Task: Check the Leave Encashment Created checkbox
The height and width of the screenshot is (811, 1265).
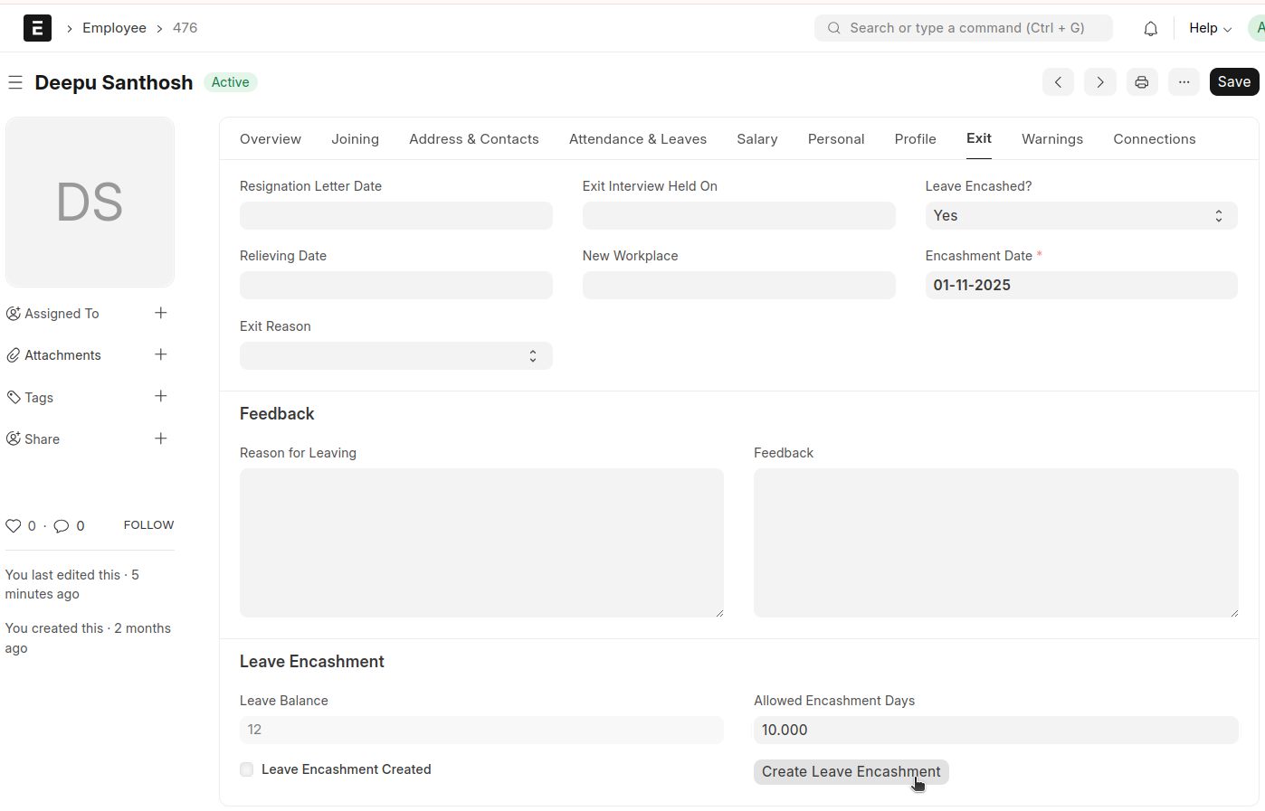Action: coord(247,769)
